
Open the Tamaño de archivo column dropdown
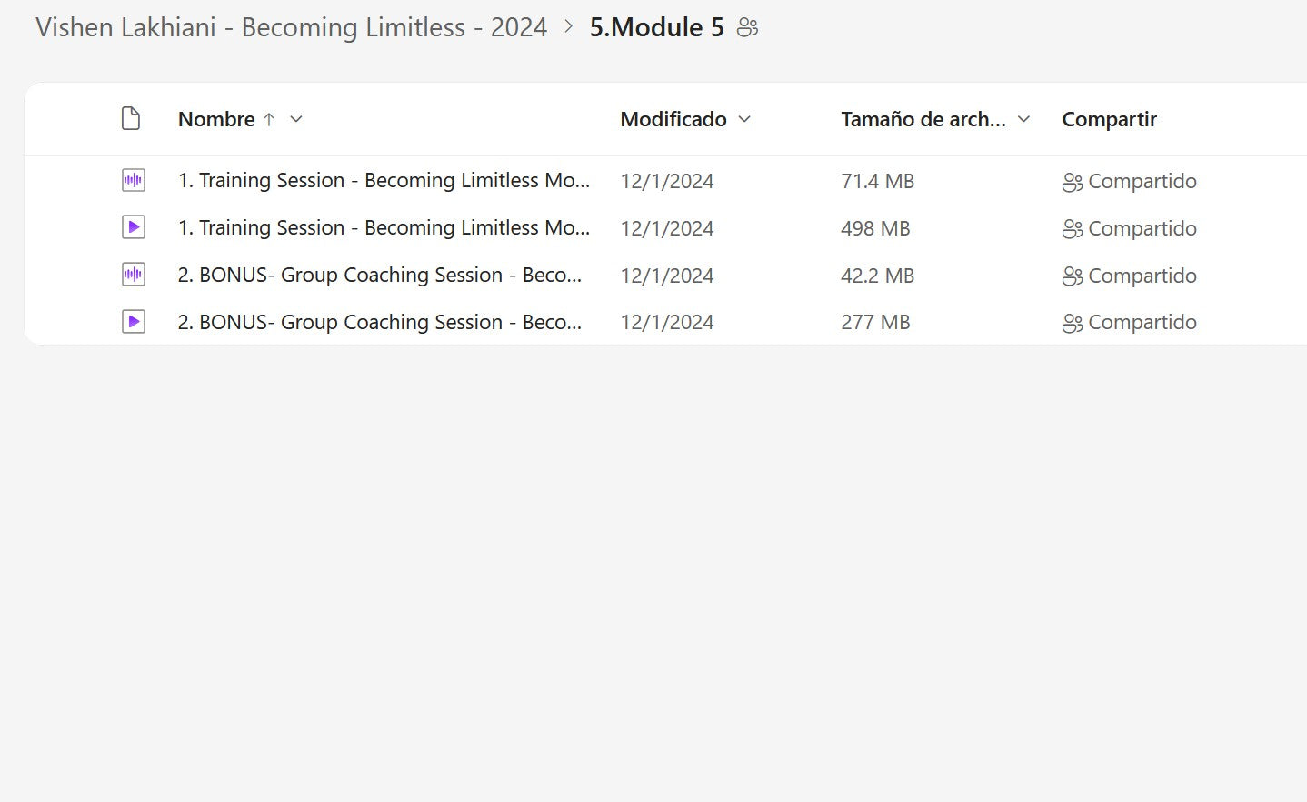(x=1023, y=119)
